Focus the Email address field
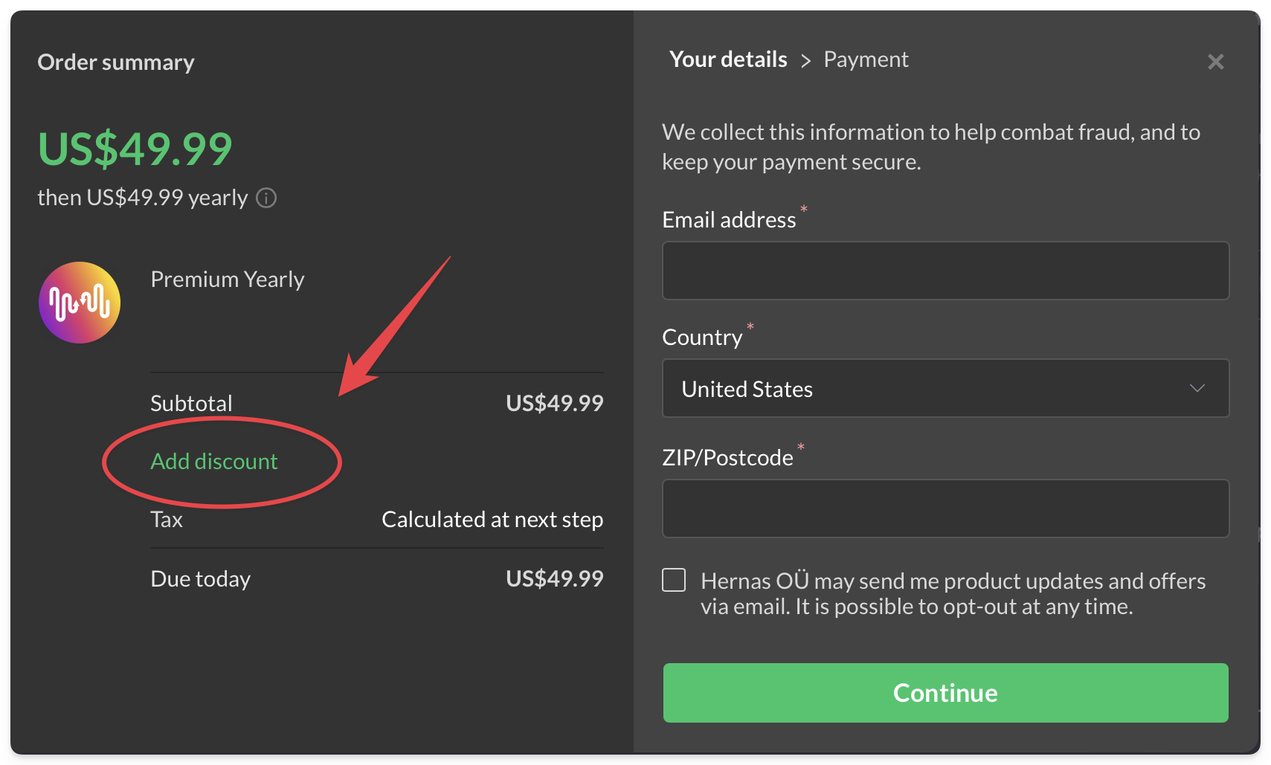Screen dimensions: 1271x765 point(945,271)
